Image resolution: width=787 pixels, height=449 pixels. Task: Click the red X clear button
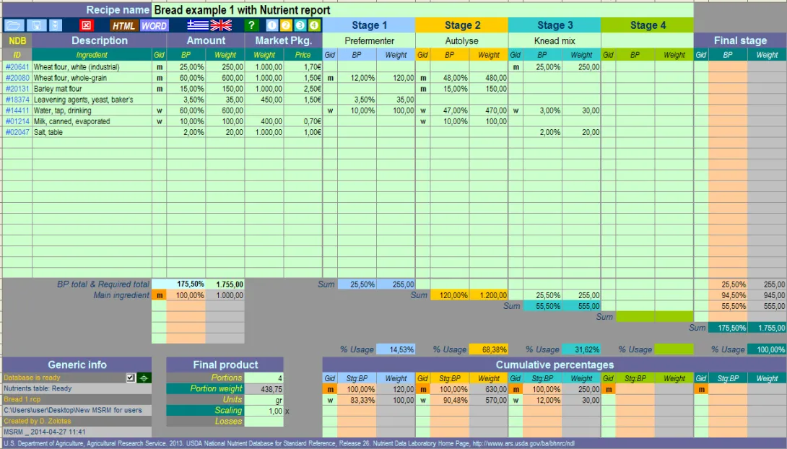coord(86,25)
